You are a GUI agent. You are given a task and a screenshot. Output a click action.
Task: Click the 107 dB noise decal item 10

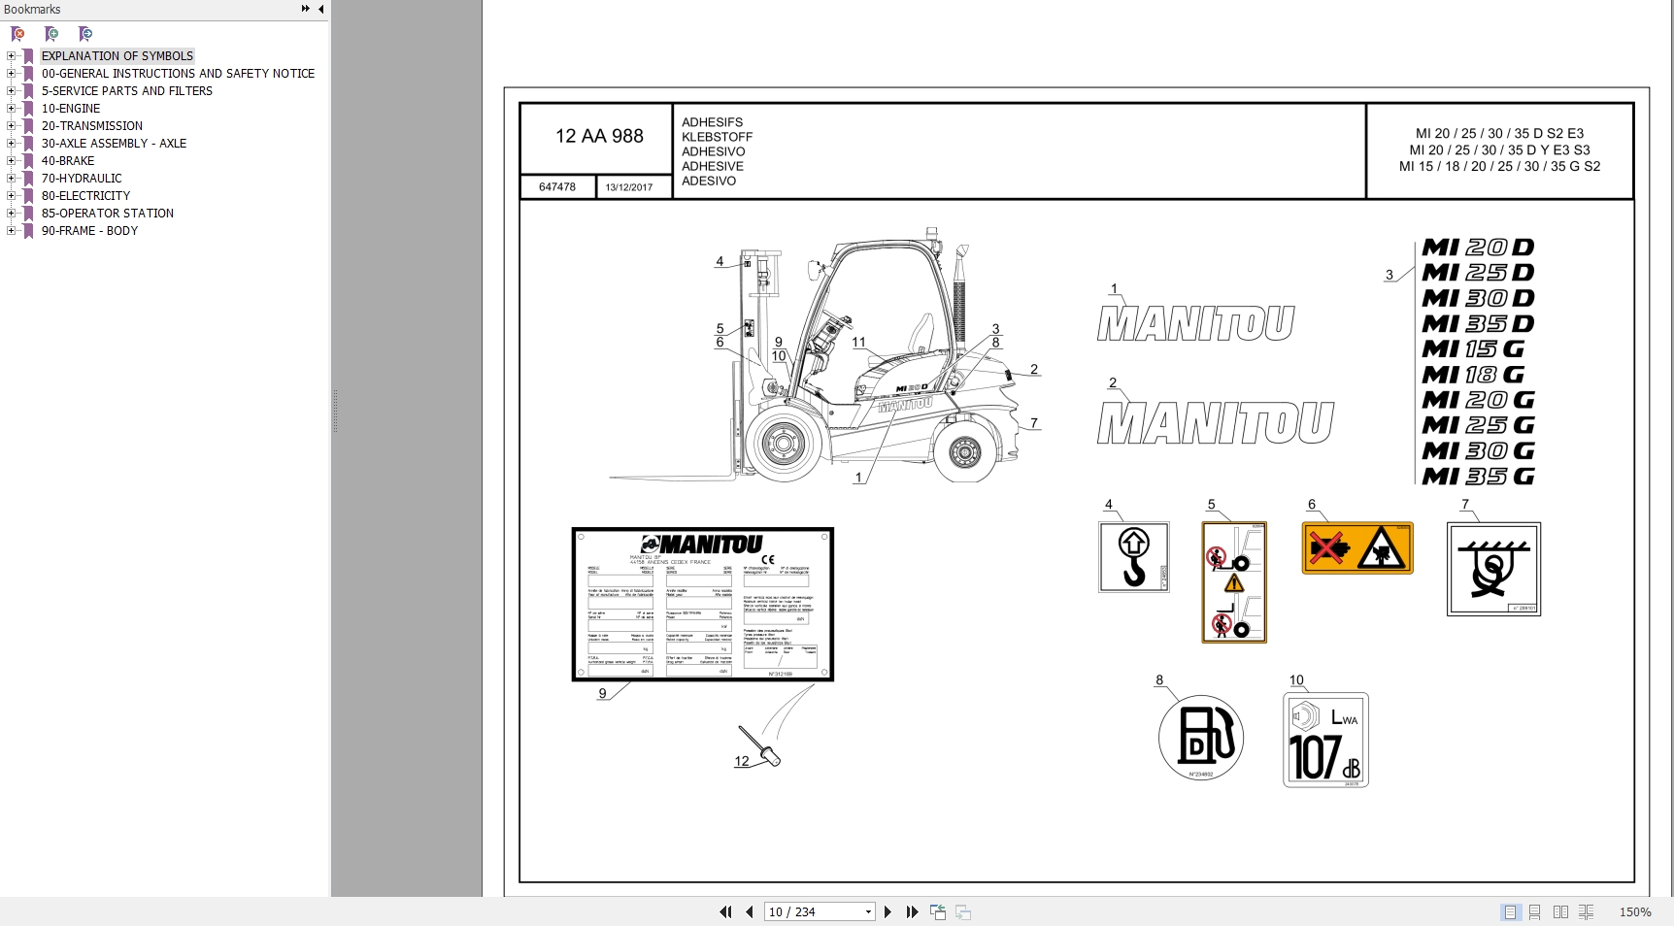[x=1326, y=740]
